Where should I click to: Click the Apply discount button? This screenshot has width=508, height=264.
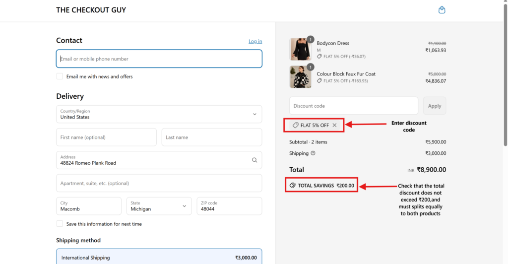pos(435,106)
